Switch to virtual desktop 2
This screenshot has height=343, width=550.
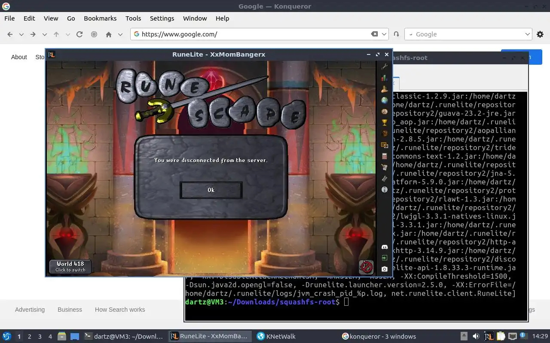pyautogui.click(x=30, y=337)
